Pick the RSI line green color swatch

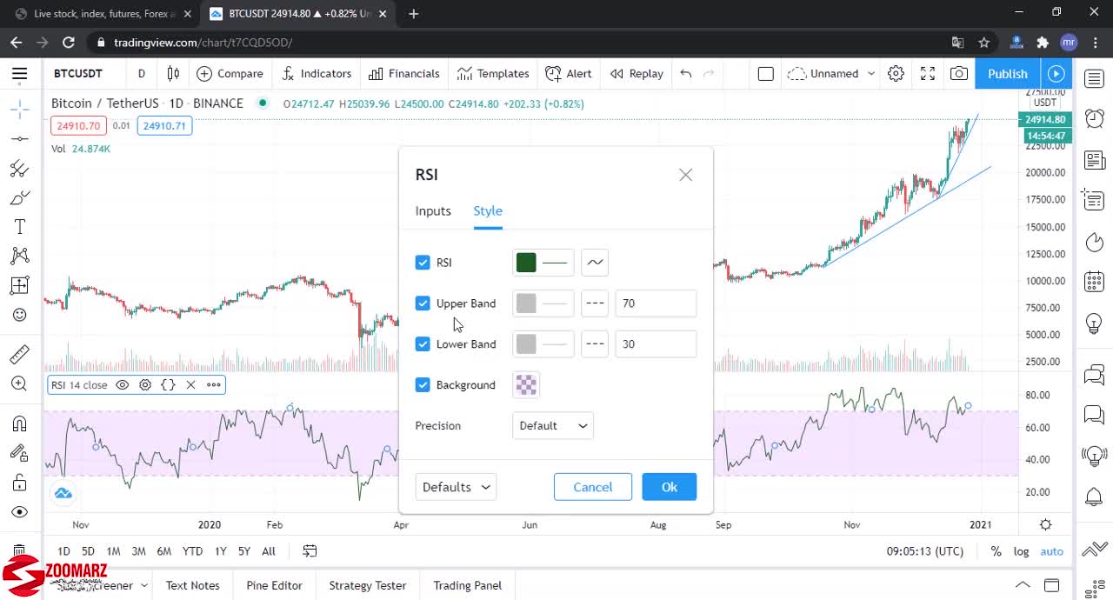[526, 263]
